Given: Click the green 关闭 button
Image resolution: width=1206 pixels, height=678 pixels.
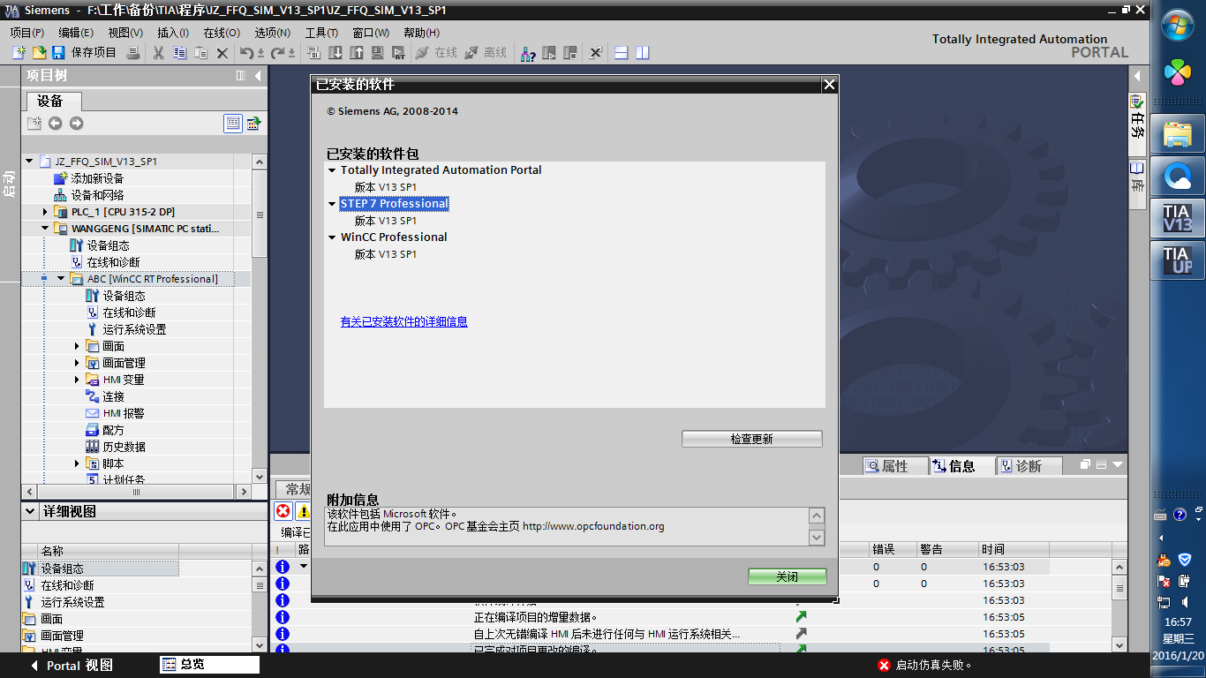Looking at the screenshot, I should click(x=788, y=576).
